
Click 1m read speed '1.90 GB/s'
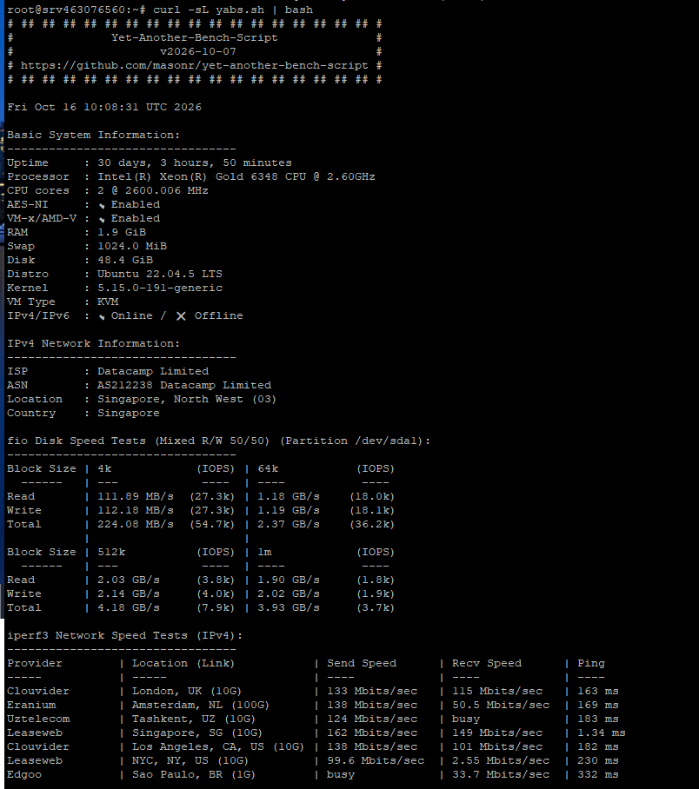289,580
